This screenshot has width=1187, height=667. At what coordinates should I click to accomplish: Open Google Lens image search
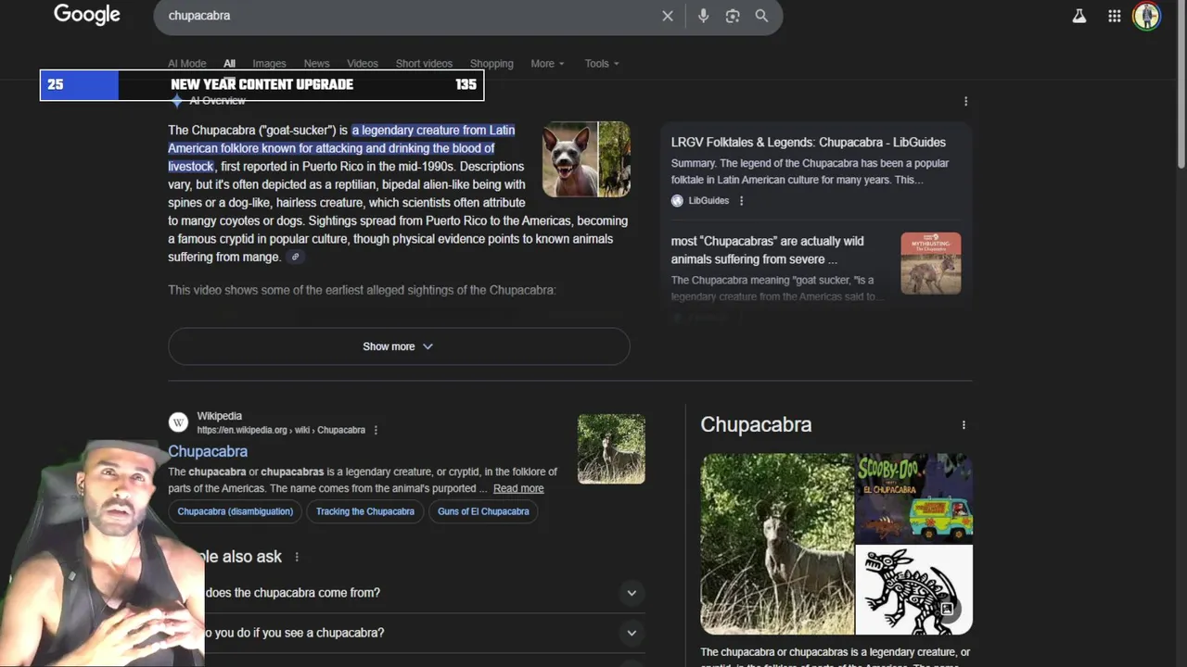click(733, 16)
